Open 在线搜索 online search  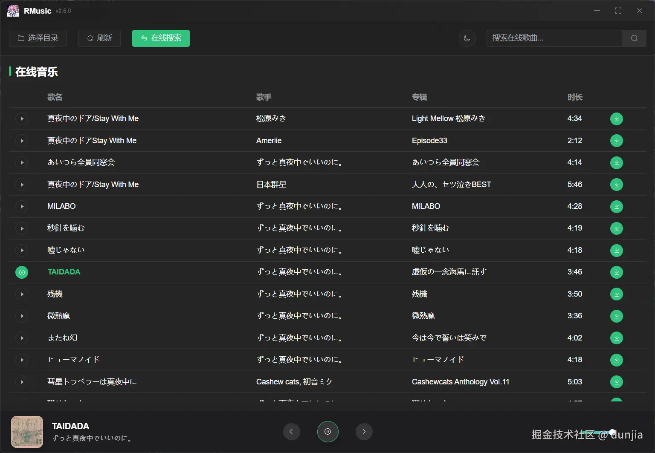(x=161, y=38)
